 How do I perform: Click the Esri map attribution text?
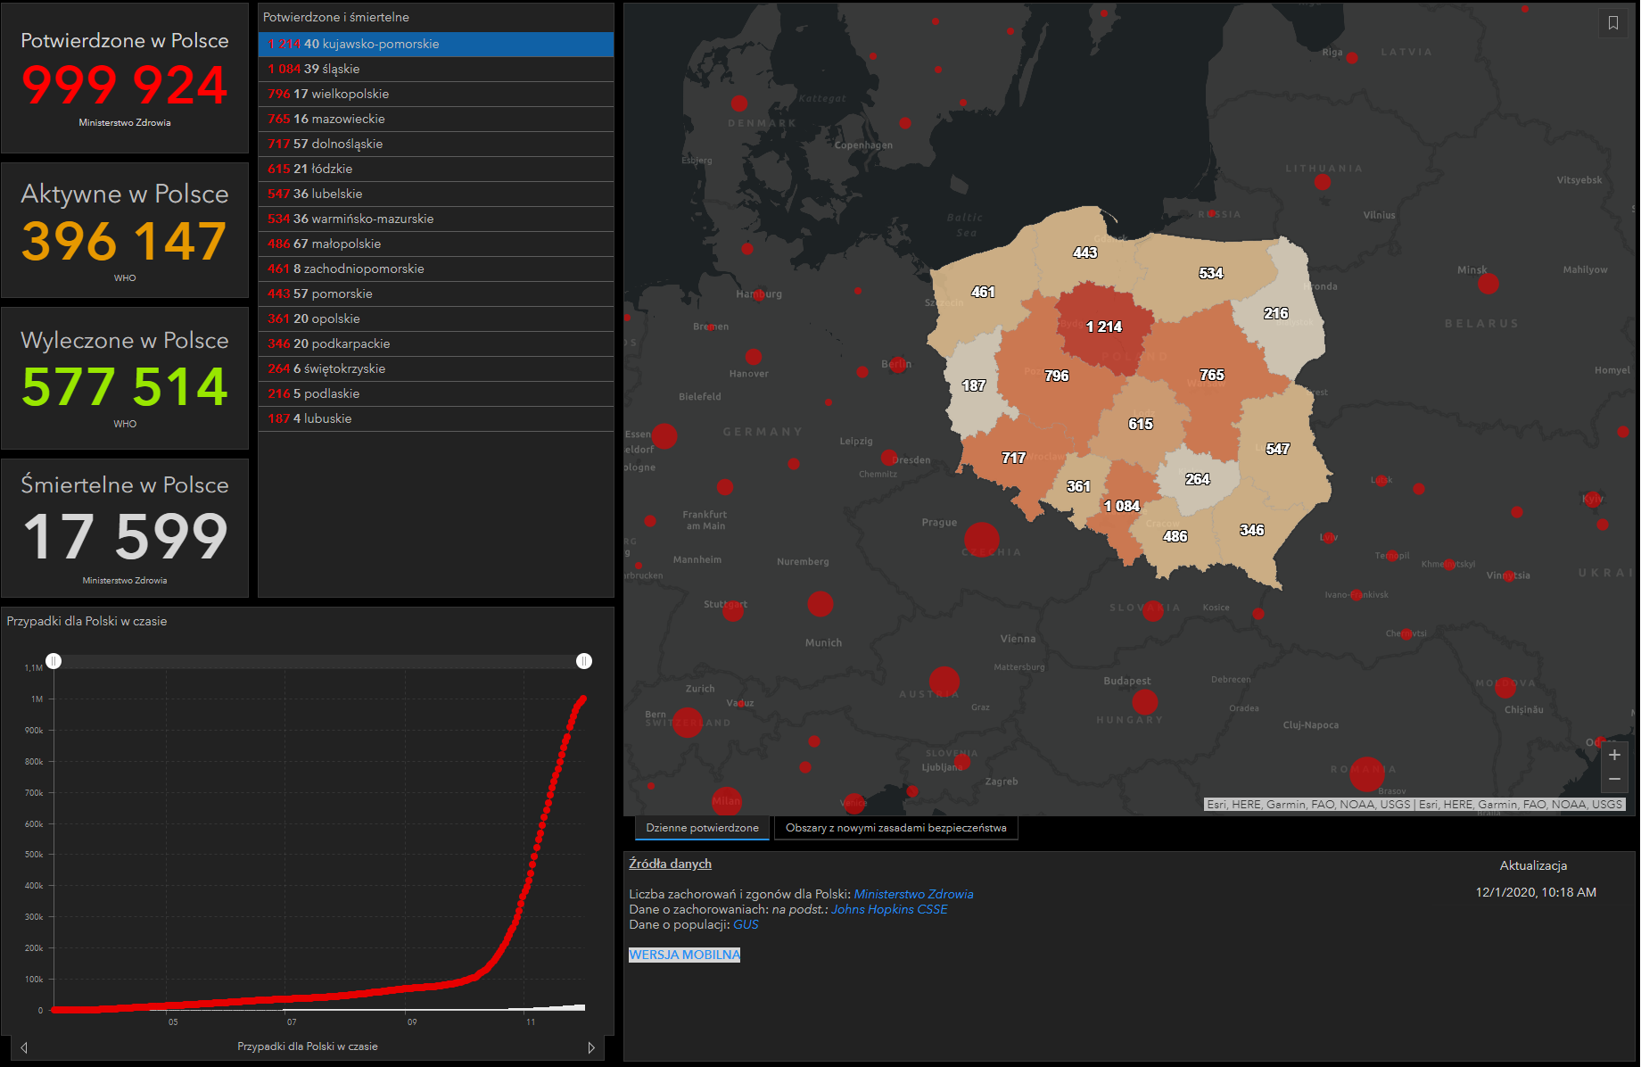[1414, 804]
